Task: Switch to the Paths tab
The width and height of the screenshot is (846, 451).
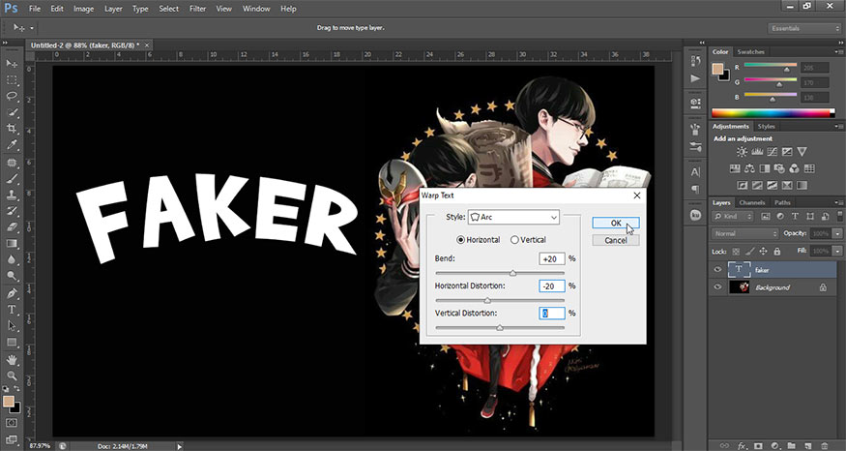Action: coord(782,202)
